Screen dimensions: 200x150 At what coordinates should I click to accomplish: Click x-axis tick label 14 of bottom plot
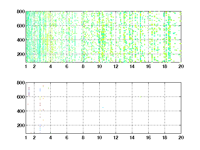pos(132,137)
